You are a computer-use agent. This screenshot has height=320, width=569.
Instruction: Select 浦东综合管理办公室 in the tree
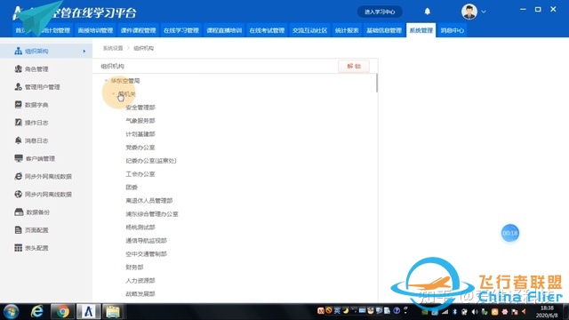(x=152, y=214)
